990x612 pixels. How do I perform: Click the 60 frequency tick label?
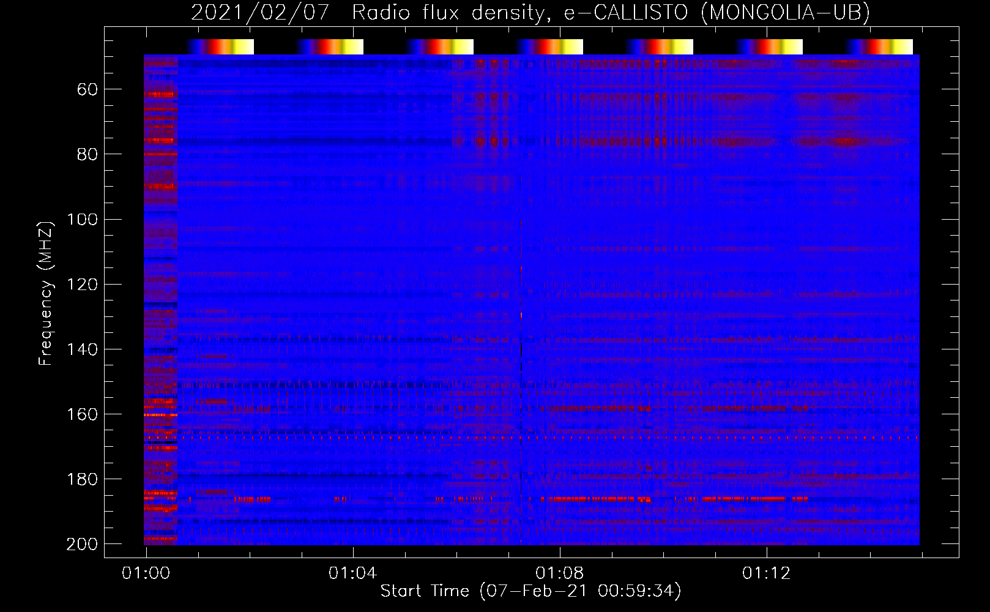pyautogui.click(x=87, y=90)
